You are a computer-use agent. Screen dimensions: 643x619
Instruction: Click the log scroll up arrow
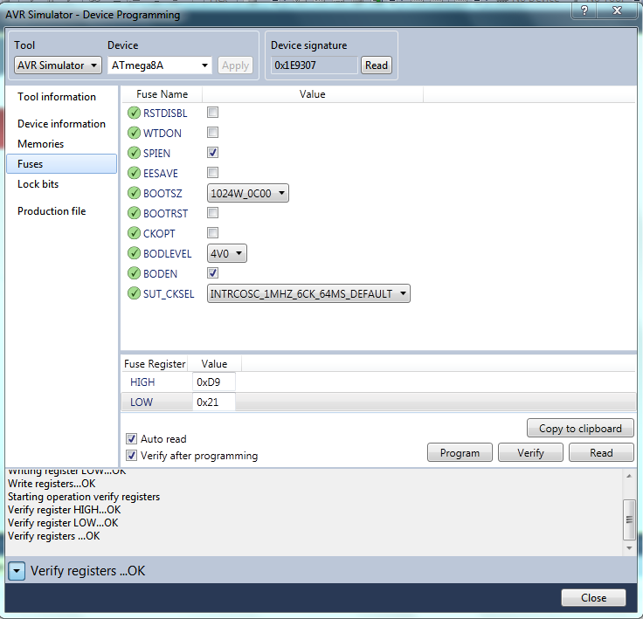click(629, 476)
